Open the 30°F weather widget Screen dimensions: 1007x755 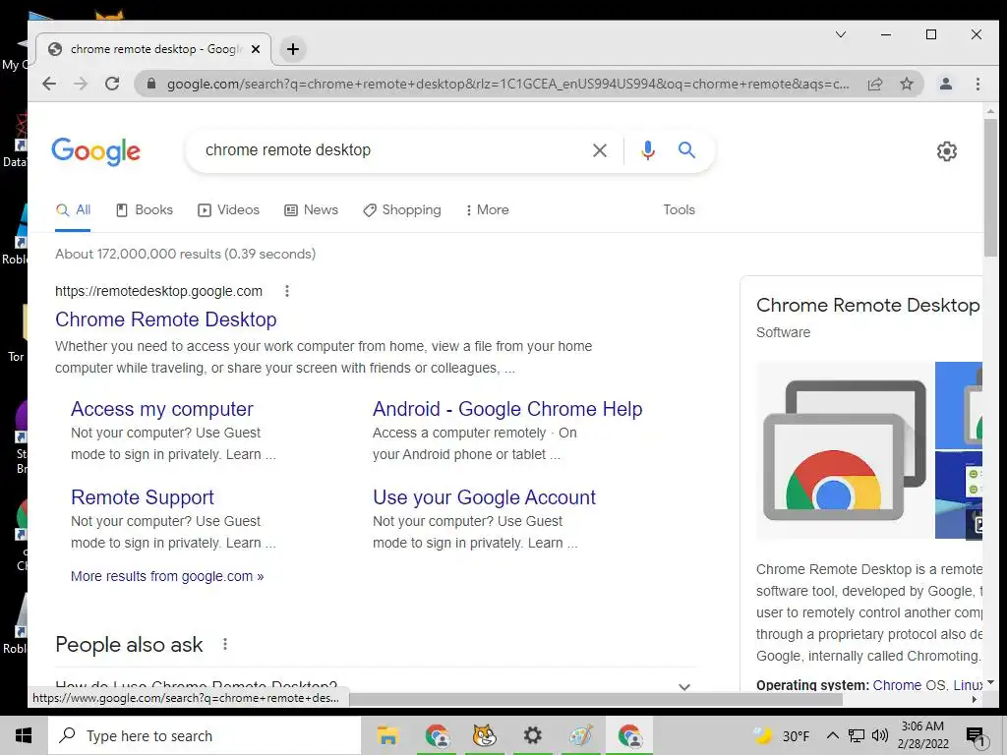tap(781, 735)
